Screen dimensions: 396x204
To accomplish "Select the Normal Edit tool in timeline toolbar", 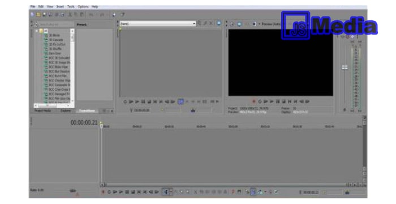I will pos(166,192).
